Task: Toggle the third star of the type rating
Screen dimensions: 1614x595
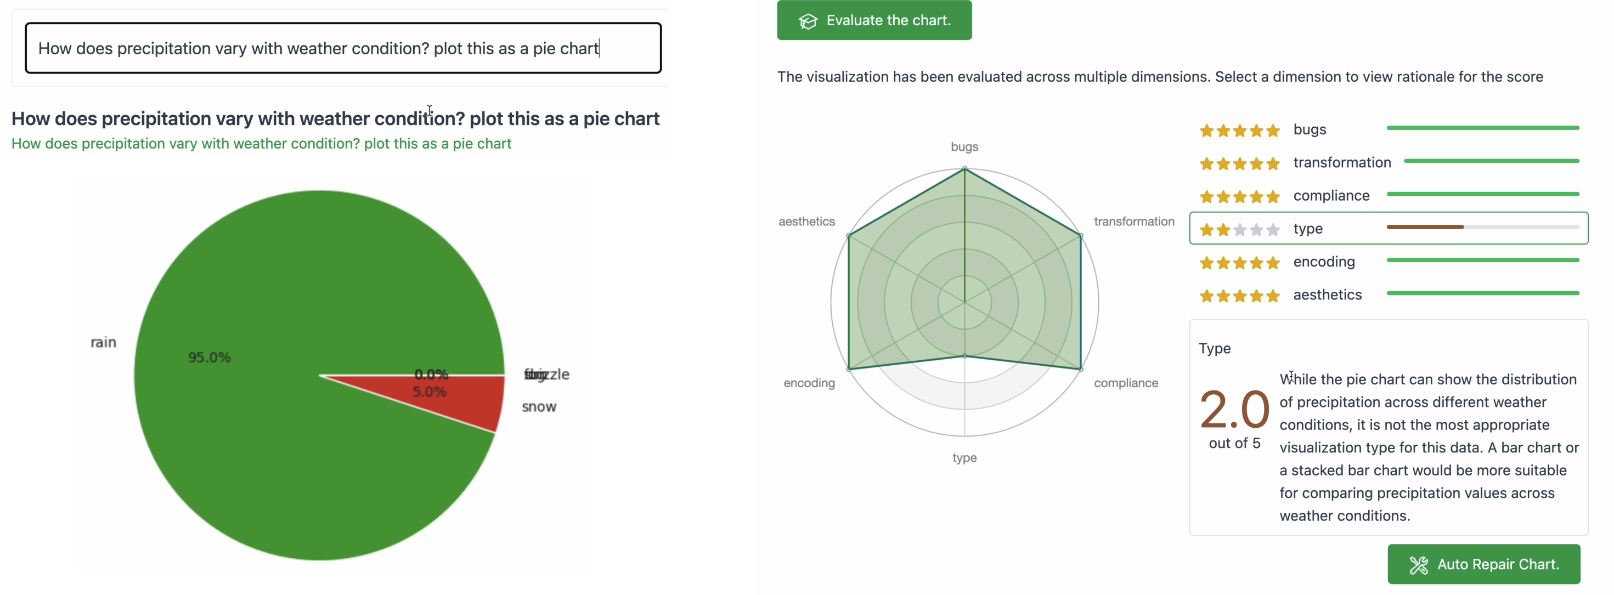Action: 1239,230
